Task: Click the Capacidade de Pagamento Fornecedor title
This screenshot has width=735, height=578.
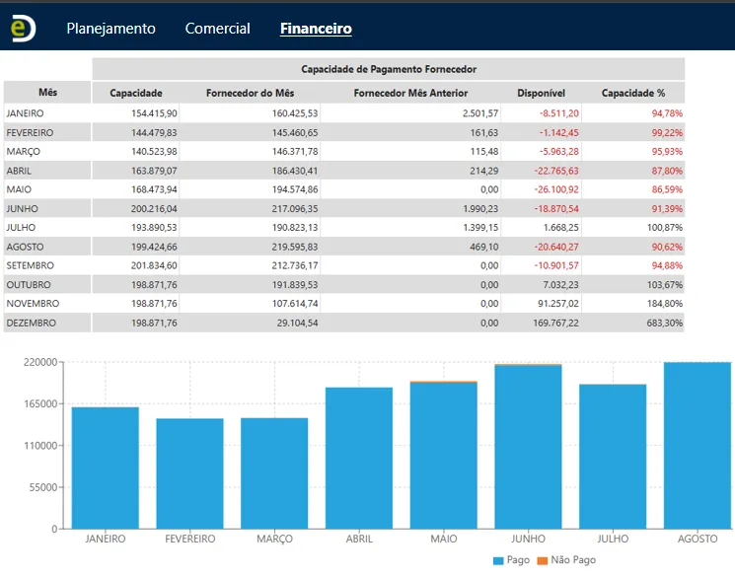Action: pos(389,69)
